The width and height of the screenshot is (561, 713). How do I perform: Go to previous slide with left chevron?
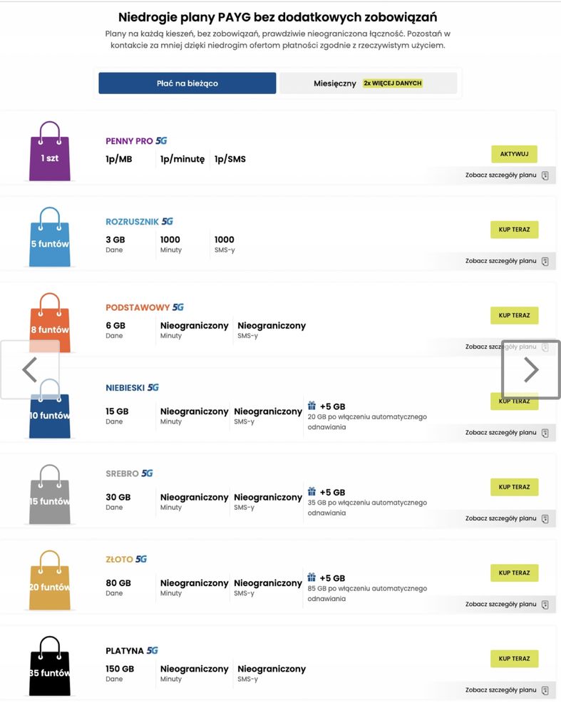(x=30, y=369)
